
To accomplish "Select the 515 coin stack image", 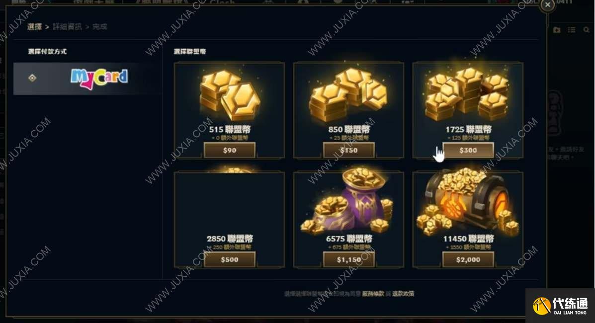I will click(230, 95).
